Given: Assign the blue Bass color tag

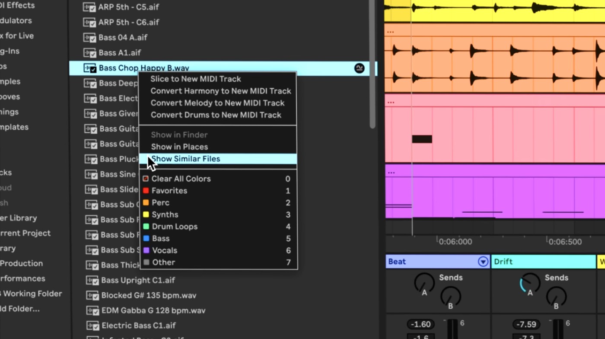Looking at the screenshot, I should click(160, 238).
